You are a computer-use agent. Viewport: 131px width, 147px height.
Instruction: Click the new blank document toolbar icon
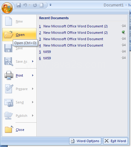[x=42, y=5]
